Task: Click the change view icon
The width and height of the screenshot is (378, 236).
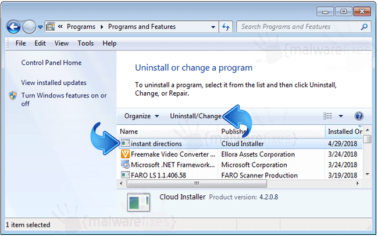Action: pos(327,116)
